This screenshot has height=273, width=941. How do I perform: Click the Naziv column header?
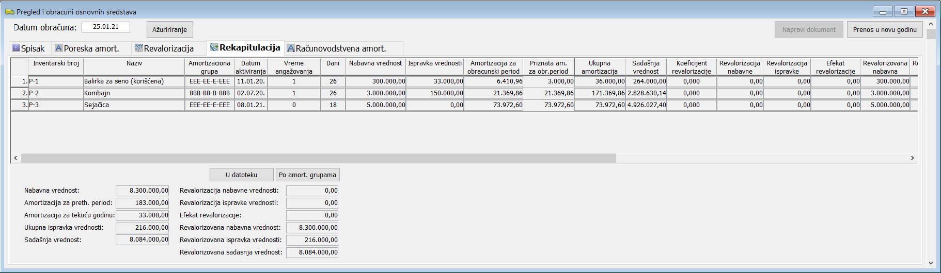(134, 67)
